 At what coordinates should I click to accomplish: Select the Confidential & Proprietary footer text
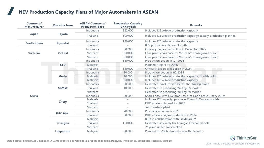233,144
